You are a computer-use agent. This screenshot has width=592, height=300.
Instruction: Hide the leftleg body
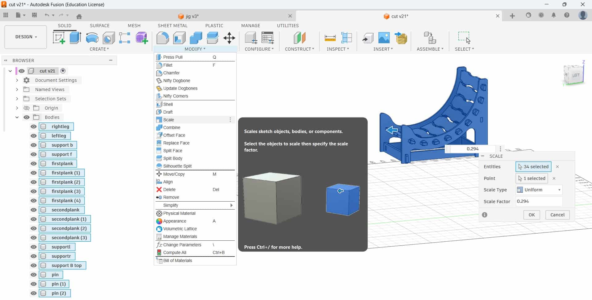point(33,136)
